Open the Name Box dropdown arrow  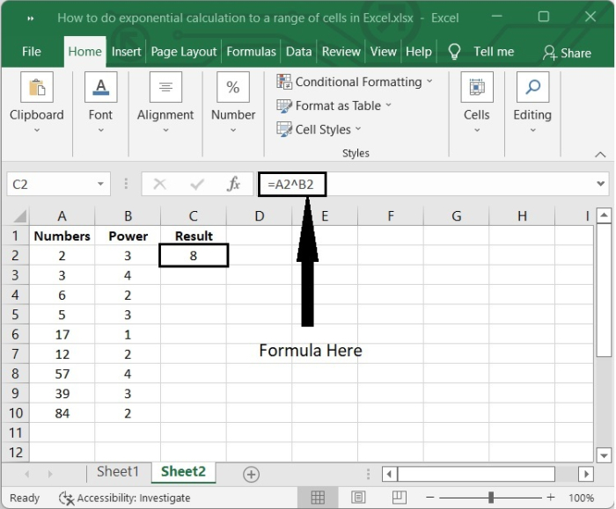coord(100,185)
